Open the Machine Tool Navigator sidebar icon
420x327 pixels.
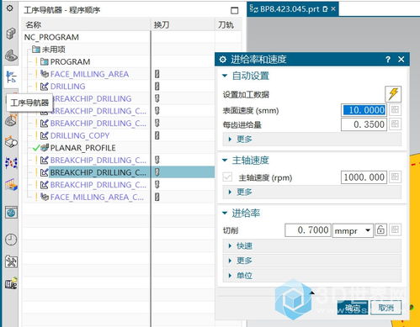(11, 121)
